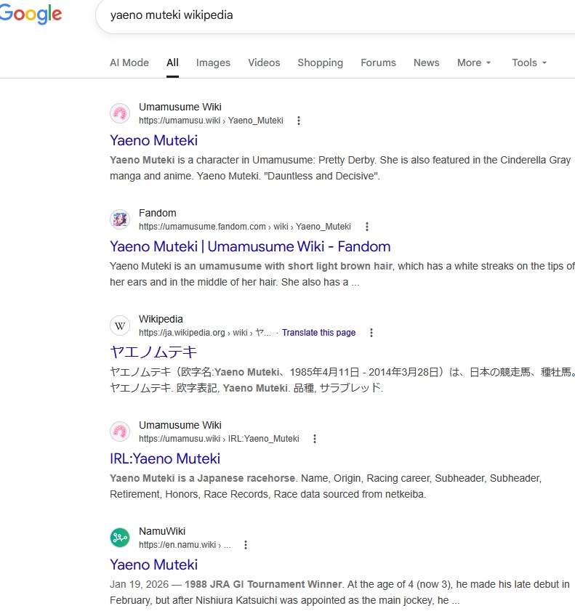This screenshot has width=575, height=611.
Task: Click the umamusu.wiki › IRL:Yaeno_Muteki URL
Action: pos(219,439)
